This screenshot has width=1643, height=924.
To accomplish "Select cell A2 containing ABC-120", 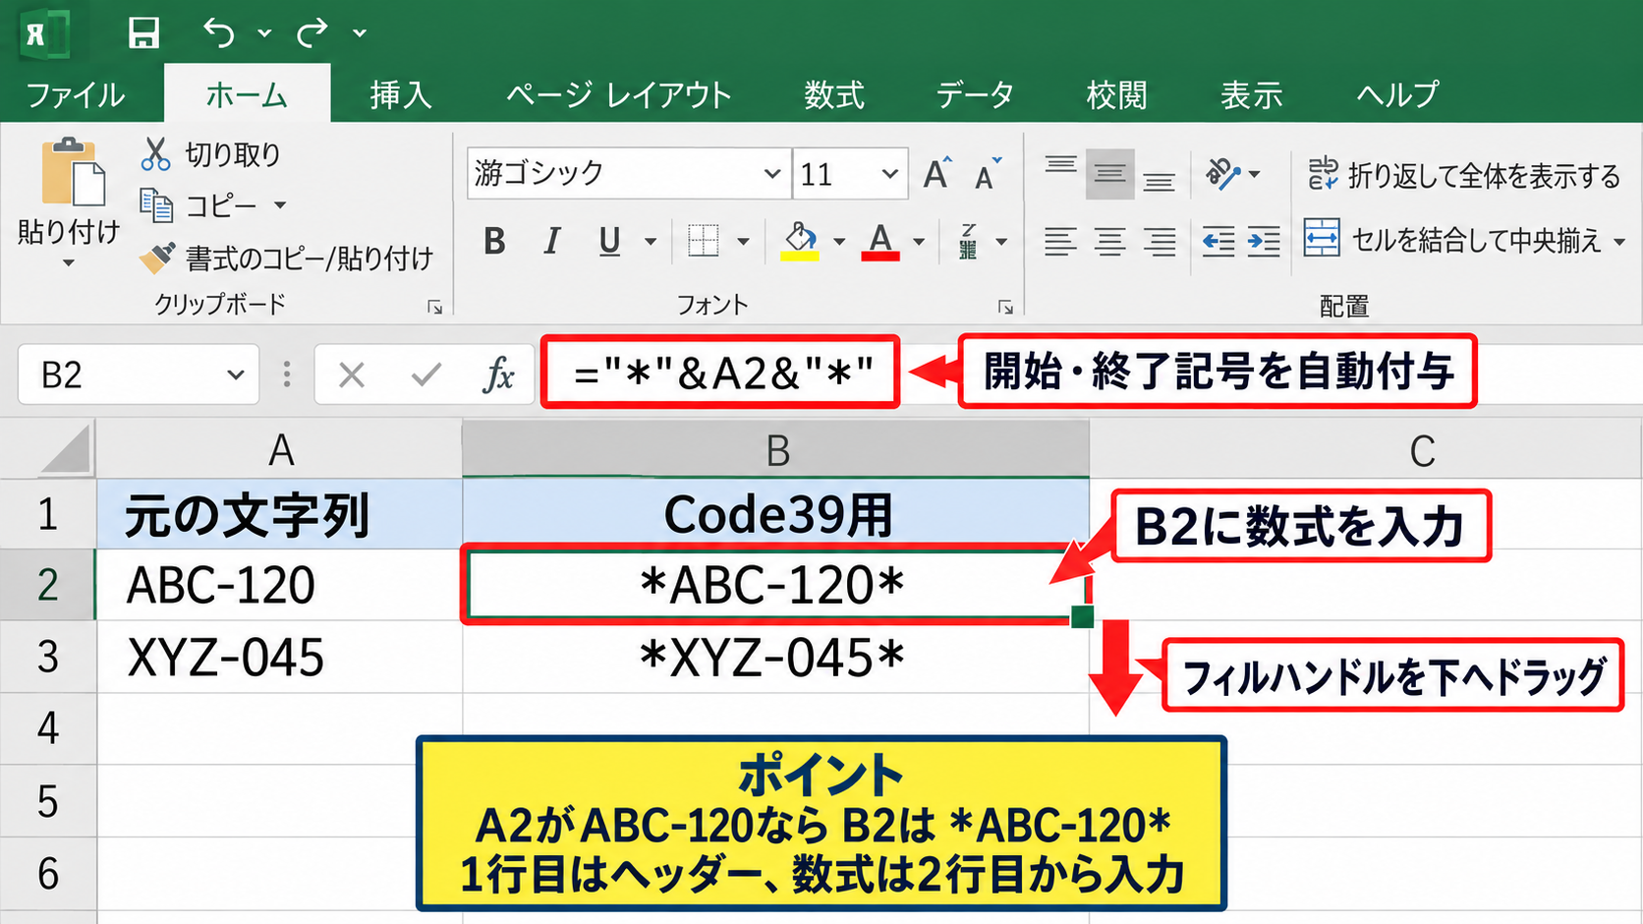I will click(x=279, y=585).
